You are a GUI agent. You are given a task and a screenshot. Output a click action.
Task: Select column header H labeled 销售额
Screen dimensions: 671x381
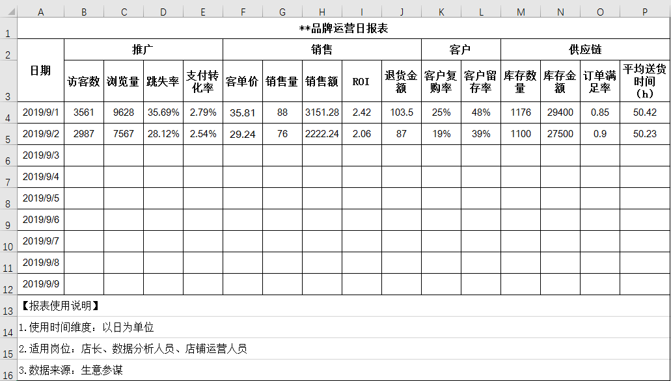coord(322,11)
